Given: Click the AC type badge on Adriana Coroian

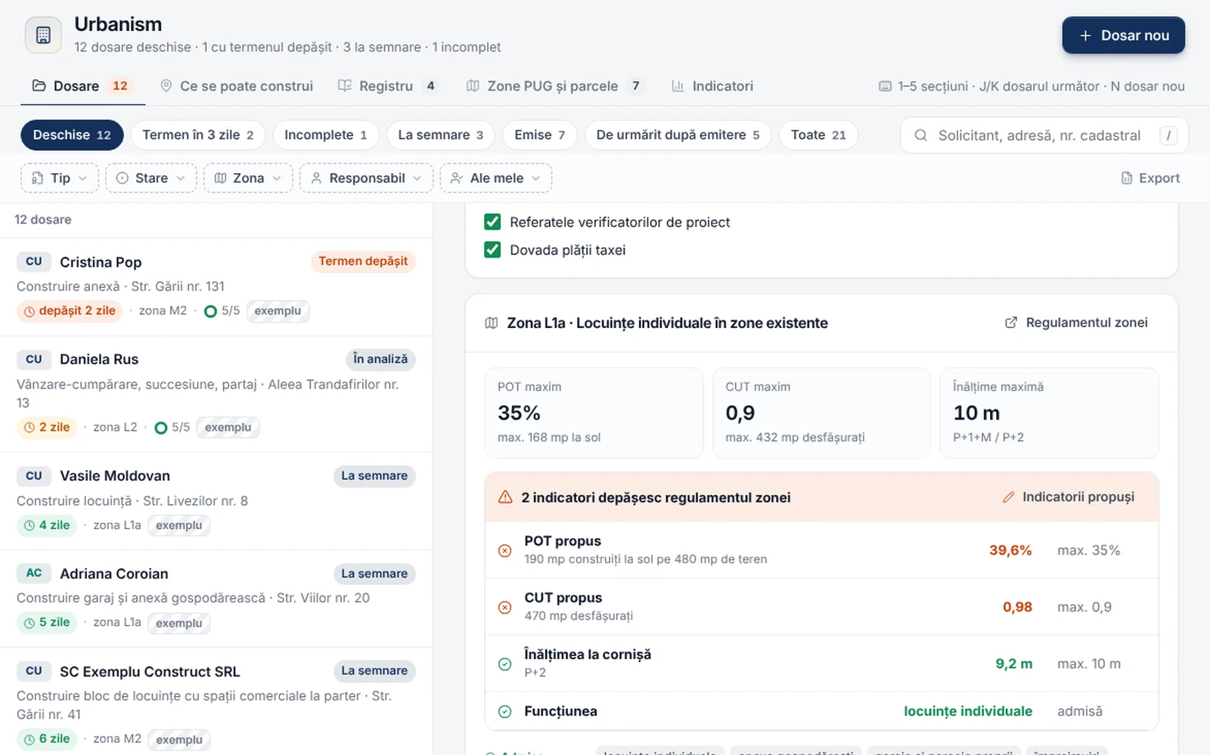Looking at the screenshot, I should click(x=34, y=574).
